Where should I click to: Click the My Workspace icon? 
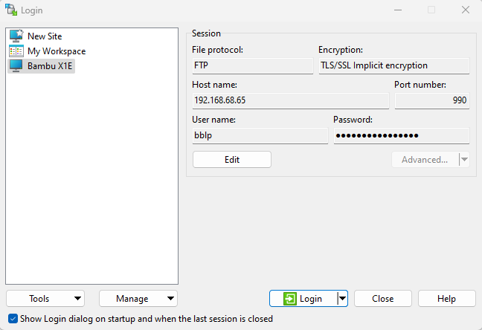point(16,51)
